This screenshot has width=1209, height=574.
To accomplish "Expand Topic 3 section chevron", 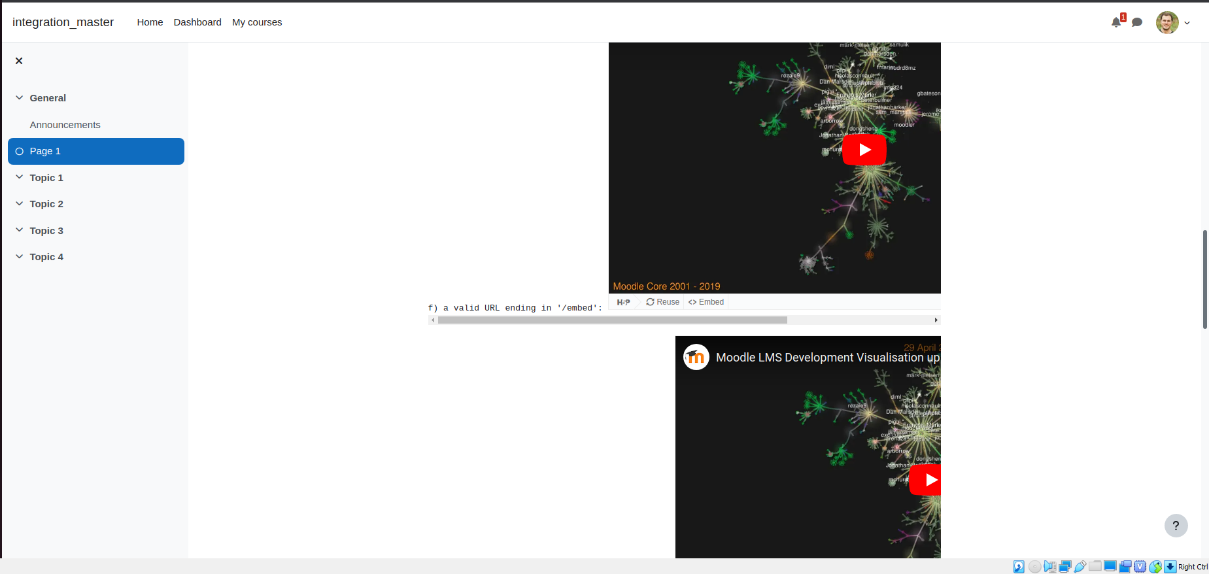I will point(20,230).
